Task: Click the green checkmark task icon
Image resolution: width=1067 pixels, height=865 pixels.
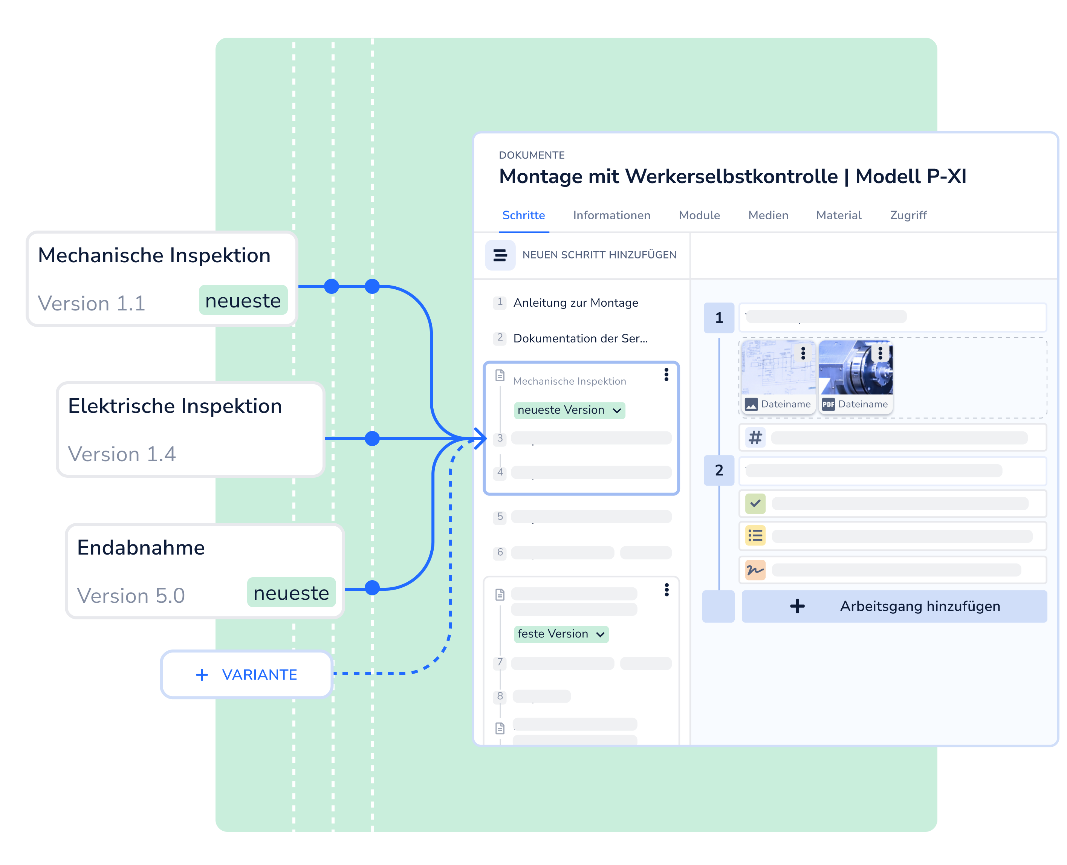Action: (755, 503)
